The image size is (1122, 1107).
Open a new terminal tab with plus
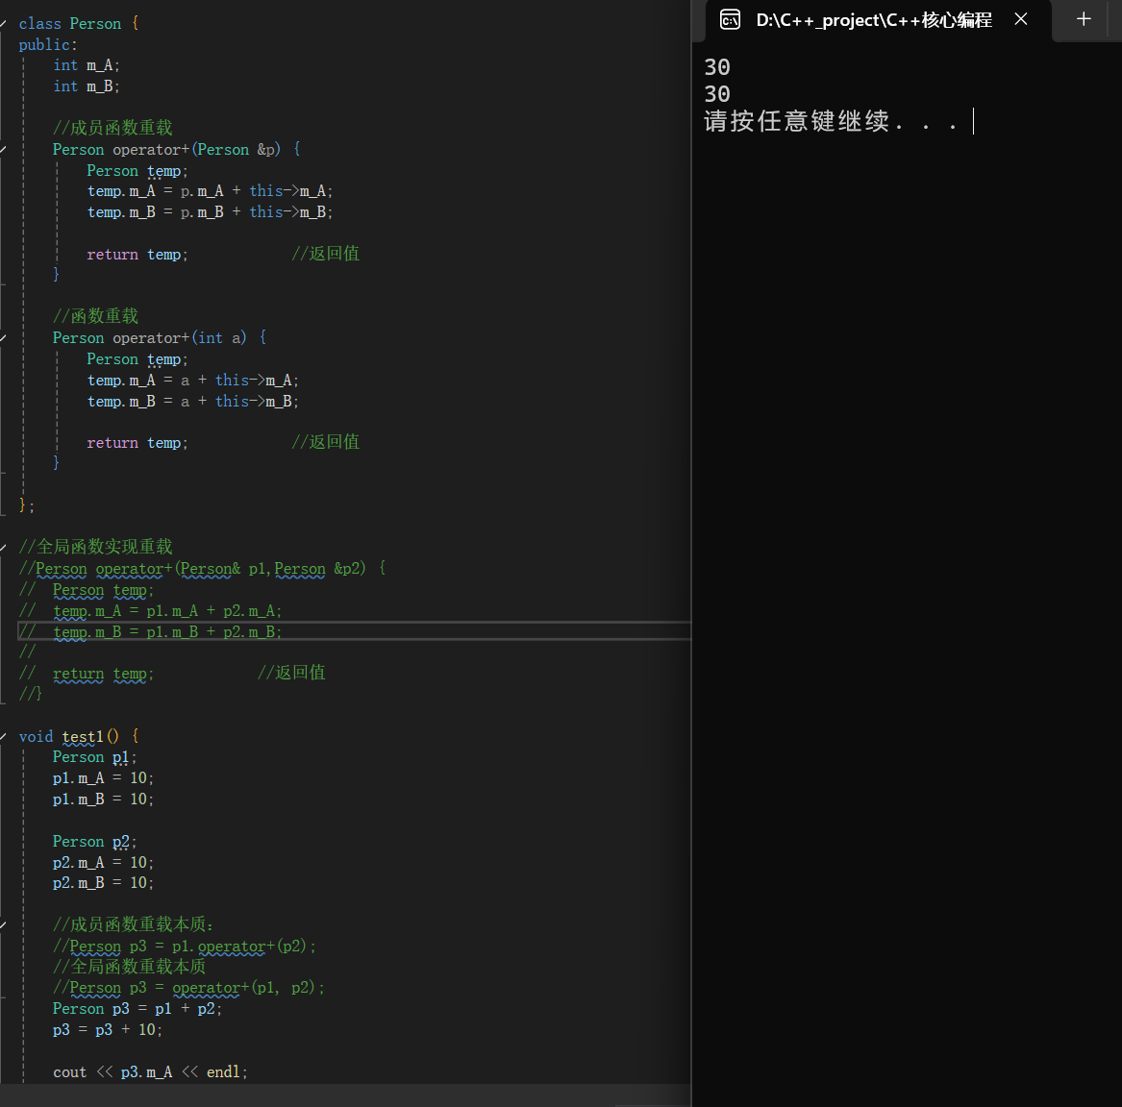(1085, 19)
